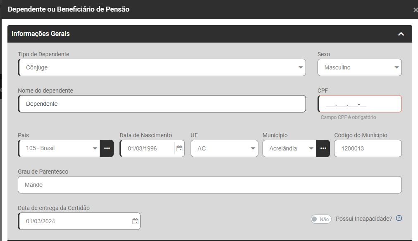This screenshot has height=241, width=418.
Task: Expand the UF state dropdown
Action: [253, 148]
